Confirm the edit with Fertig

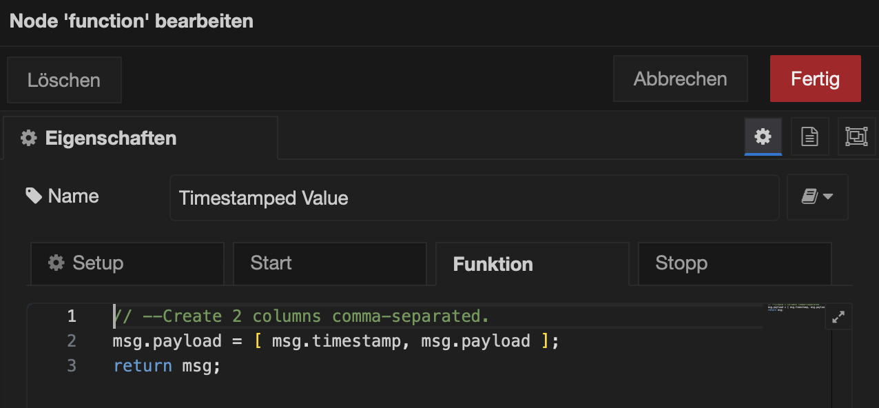pos(815,79)
